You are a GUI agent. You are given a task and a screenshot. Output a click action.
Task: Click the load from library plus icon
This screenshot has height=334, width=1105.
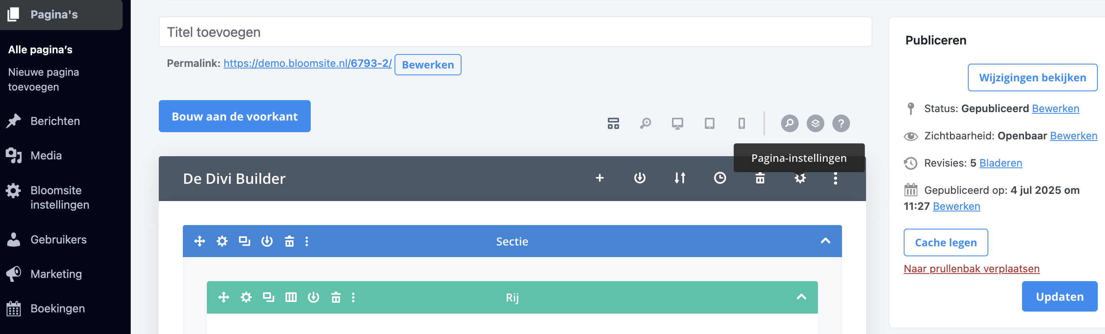pos(600,178)
